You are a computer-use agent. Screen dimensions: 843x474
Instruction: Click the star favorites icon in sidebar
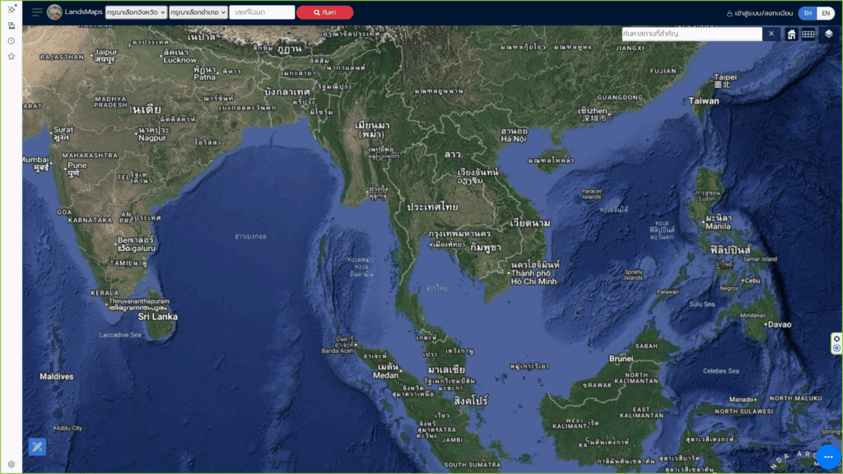[x=12, y=57]
